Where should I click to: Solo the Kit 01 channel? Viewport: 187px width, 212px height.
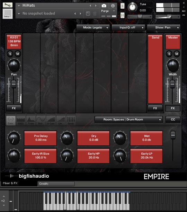tap(10, 54)
